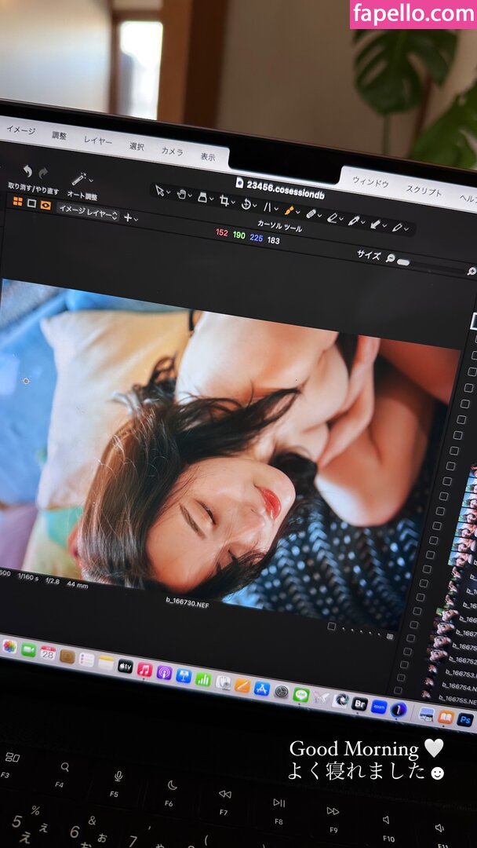Image resolution: width=477 pixels, height=848 pixels.
Task: Tick checkbox under the photo's bottom-left rating
Action: pyautogui.click(x=331, y=626)
